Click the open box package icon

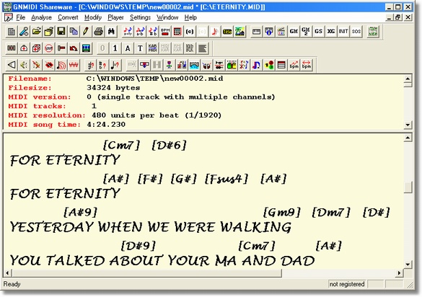[x=49, y=32]
